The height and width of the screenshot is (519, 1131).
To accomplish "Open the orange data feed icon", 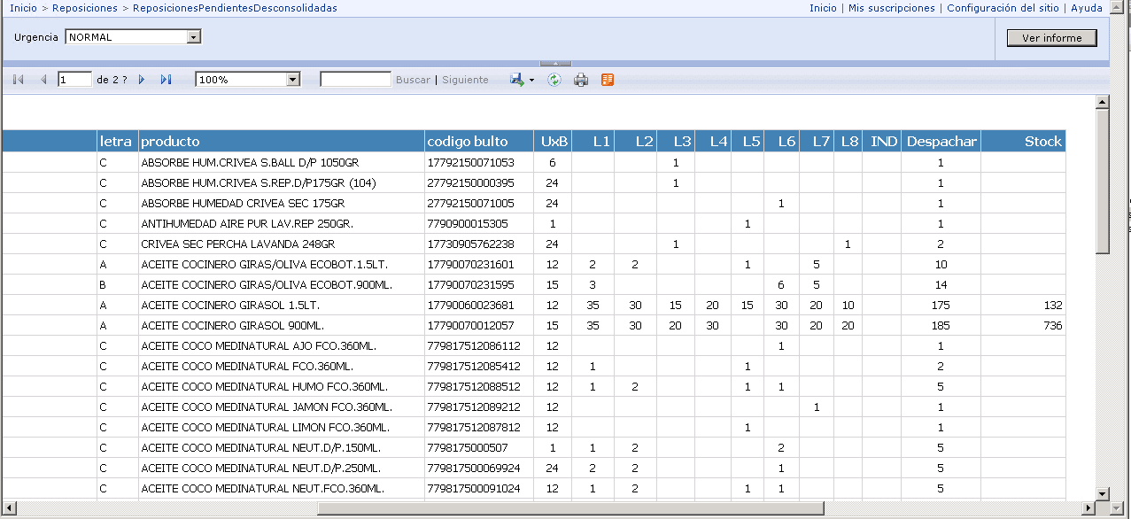I will click(608, 80).
